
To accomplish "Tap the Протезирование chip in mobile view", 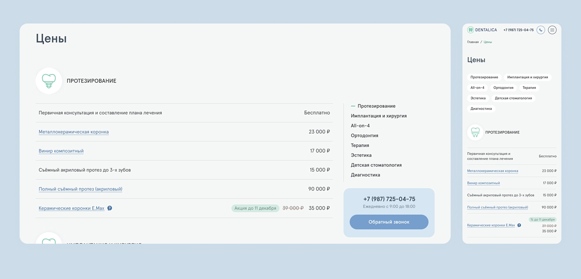I will click(484, 77).
